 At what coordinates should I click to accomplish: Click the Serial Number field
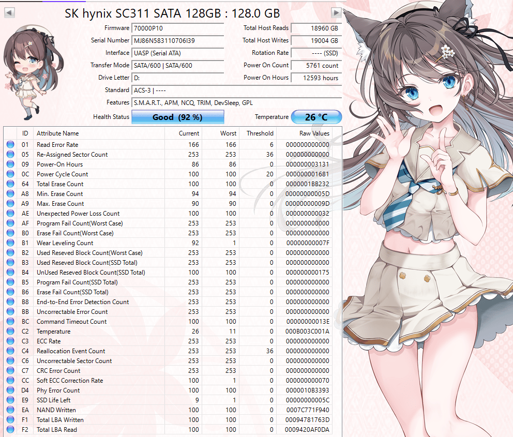(x=178, y=40)
